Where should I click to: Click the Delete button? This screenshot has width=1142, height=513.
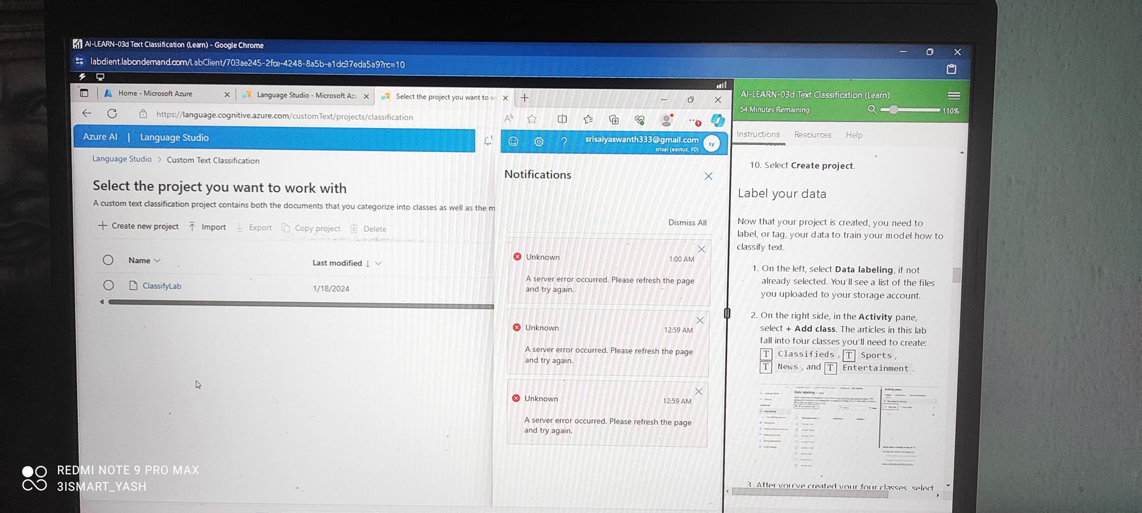tap(368, 229)
